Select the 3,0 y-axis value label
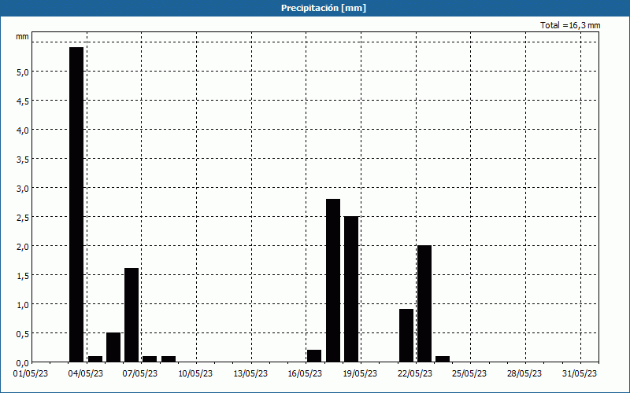The height and width of the screenshot is (393, 630). [22, 188]
